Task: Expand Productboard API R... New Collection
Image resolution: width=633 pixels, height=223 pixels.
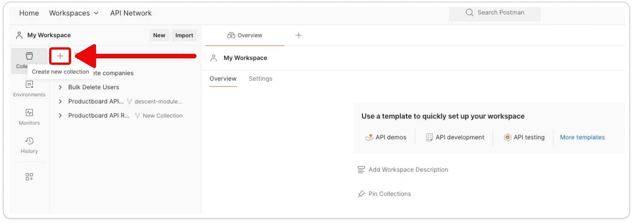Action: click(60, 116)
